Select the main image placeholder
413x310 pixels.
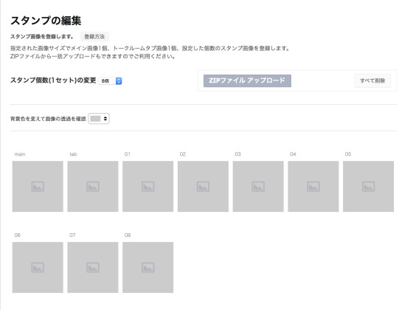[x=38, y=186]
